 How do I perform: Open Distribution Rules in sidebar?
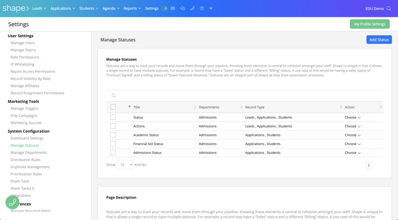[25, 160]
